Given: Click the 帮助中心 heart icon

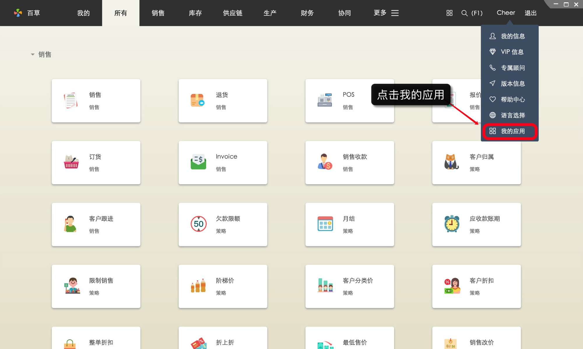Looking at the screenshot, I should point(493,99).
